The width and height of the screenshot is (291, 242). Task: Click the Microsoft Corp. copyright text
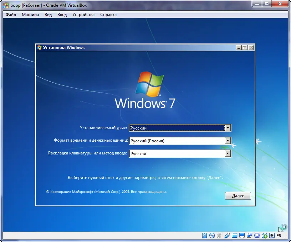click(x=106, y=192)
